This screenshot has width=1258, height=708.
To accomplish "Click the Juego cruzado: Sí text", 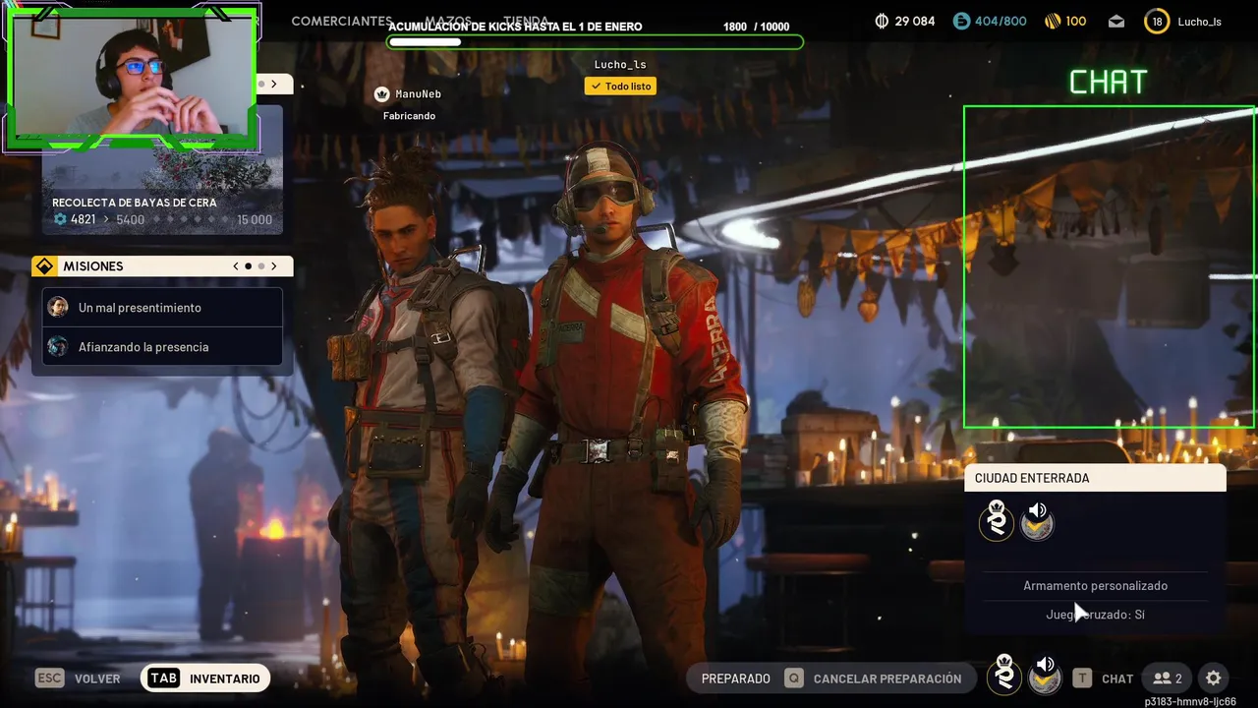I will [x=1095, y=615].
